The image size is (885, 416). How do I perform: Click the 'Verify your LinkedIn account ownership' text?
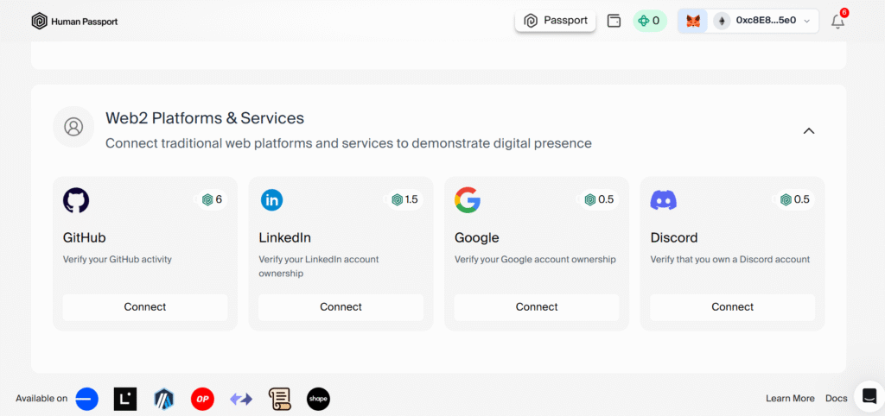pos(319,267)
